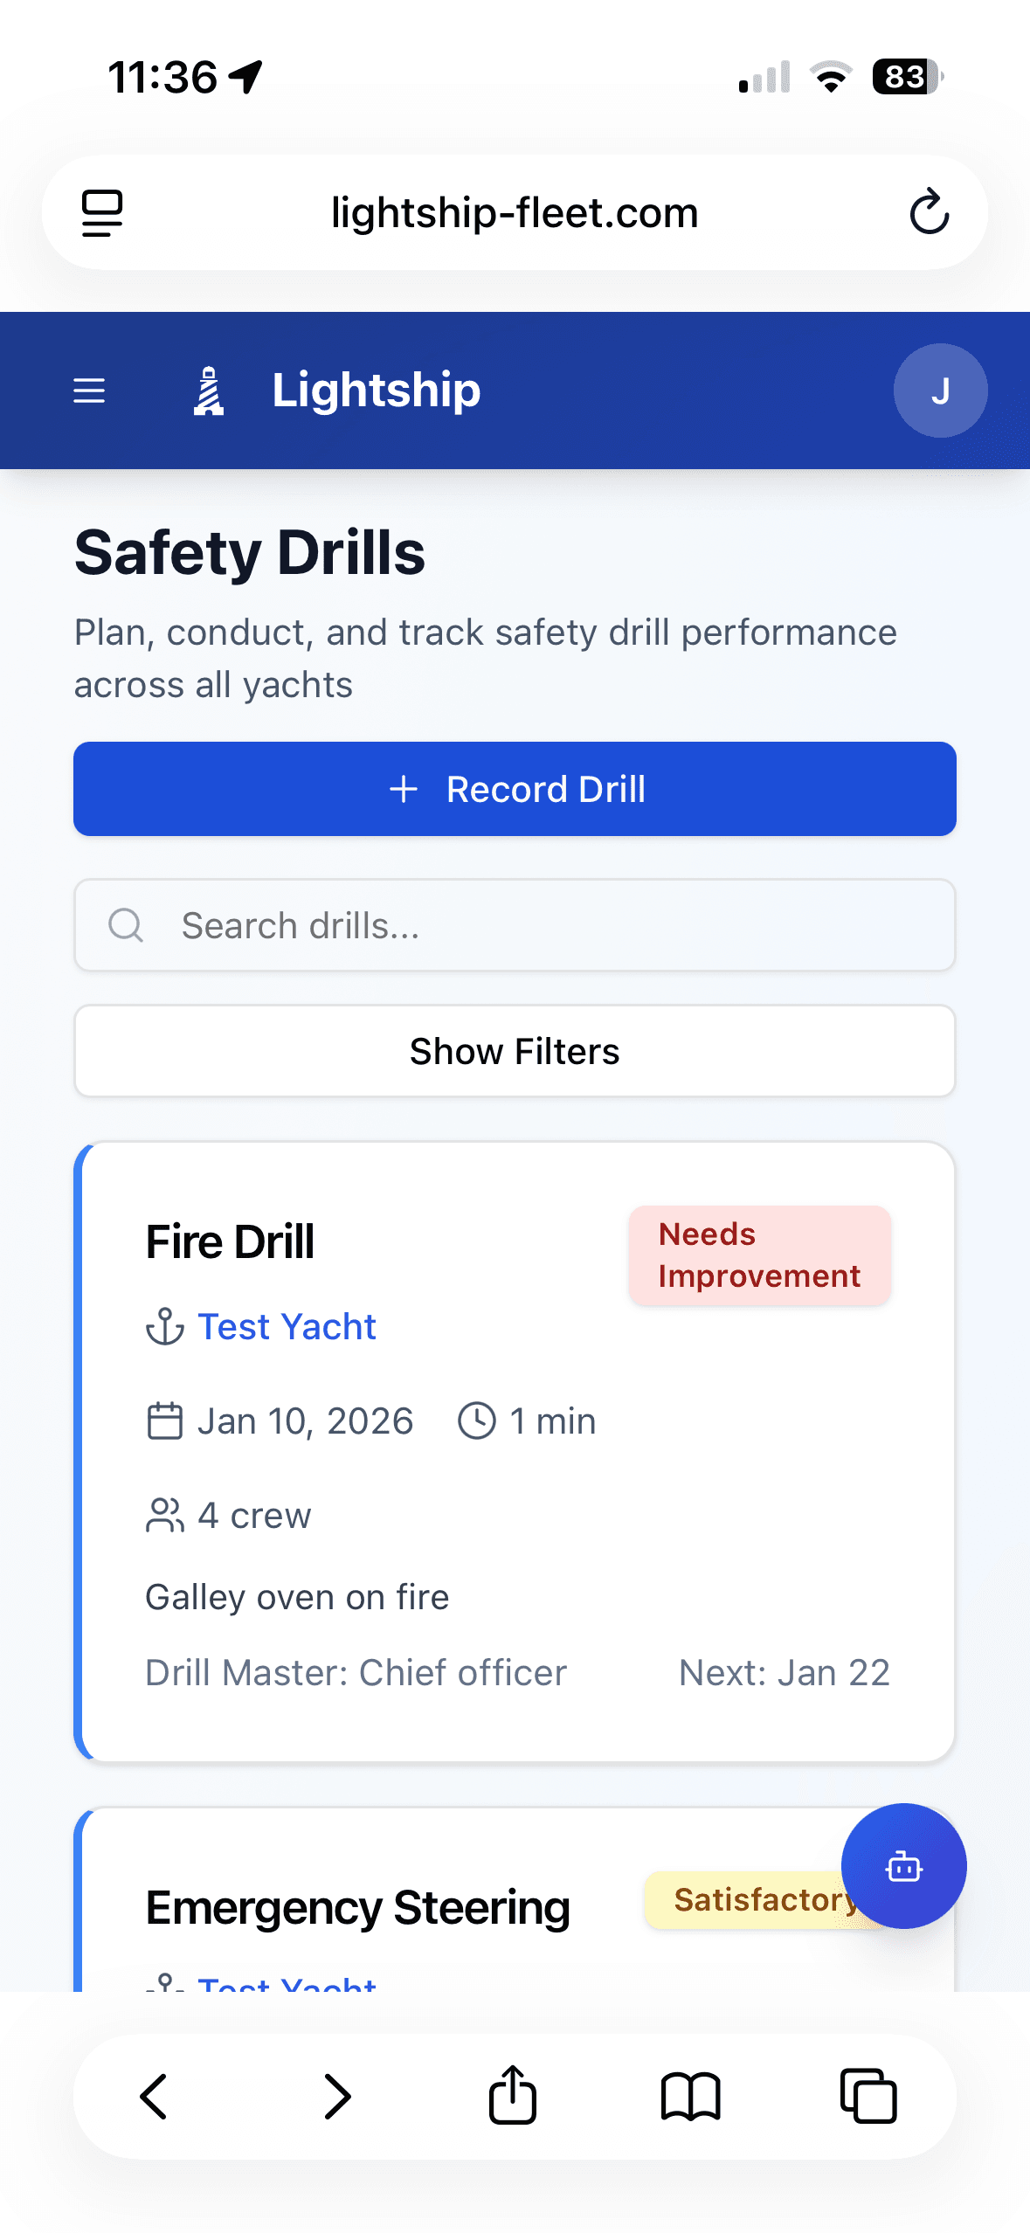Open Safari page settings icon in address bar

pos(102,212)
